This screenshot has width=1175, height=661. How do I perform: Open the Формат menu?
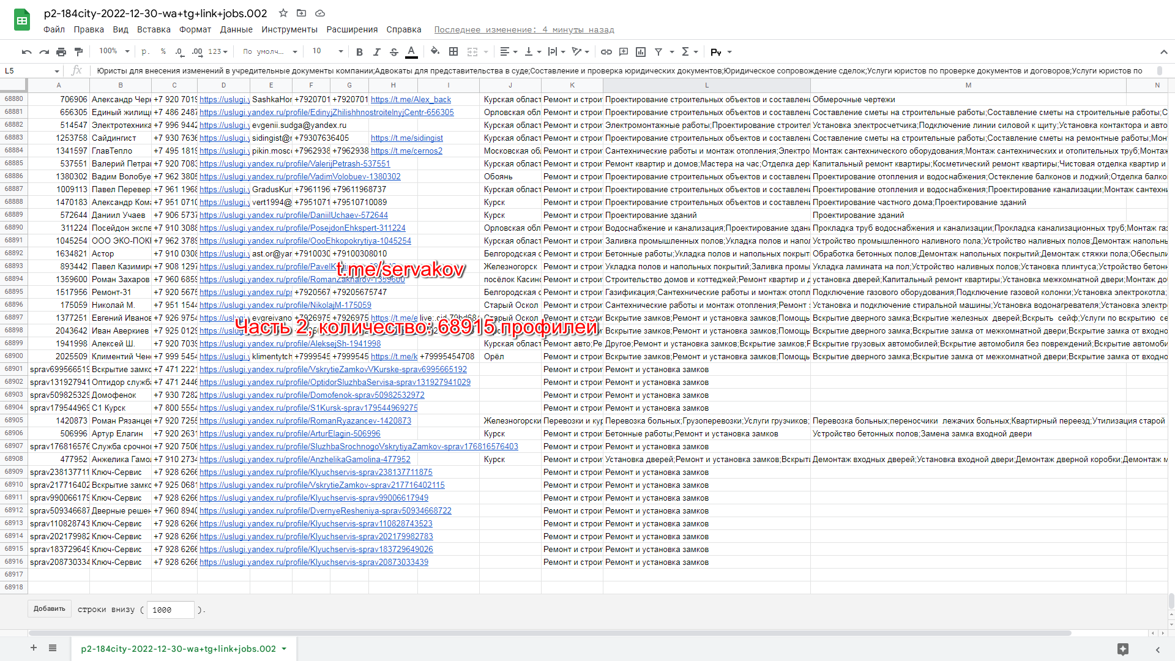[x=195, y=29]
